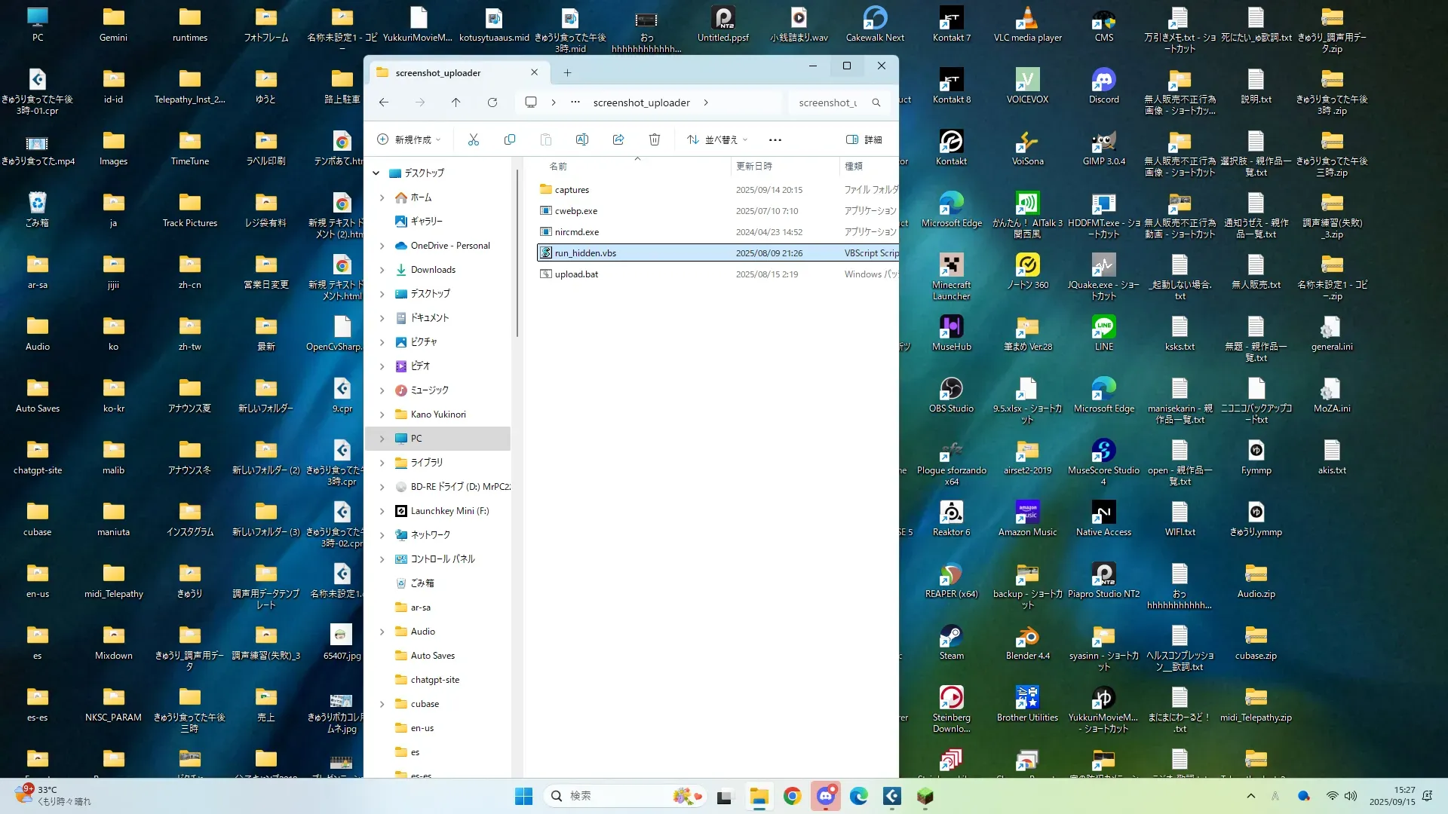The width and height of the screenshot is (1448, 814).
Task: Select the upload.bat file
Action: [577, 274]
